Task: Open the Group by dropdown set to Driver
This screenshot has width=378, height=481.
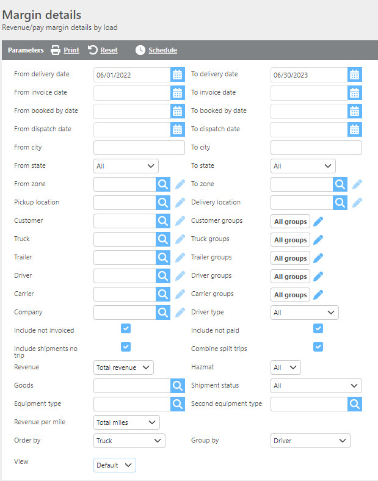Action: point(310,441)
